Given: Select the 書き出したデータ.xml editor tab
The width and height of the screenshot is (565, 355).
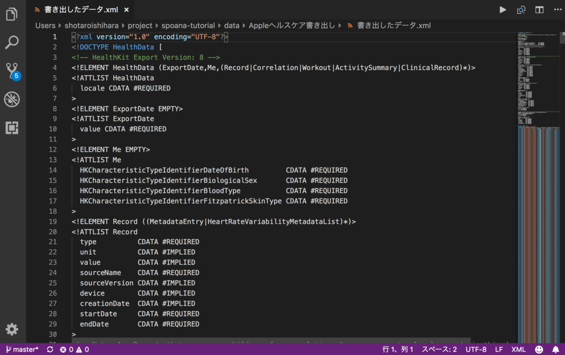Looking at the screenshot, I should (x=81, y=10).
